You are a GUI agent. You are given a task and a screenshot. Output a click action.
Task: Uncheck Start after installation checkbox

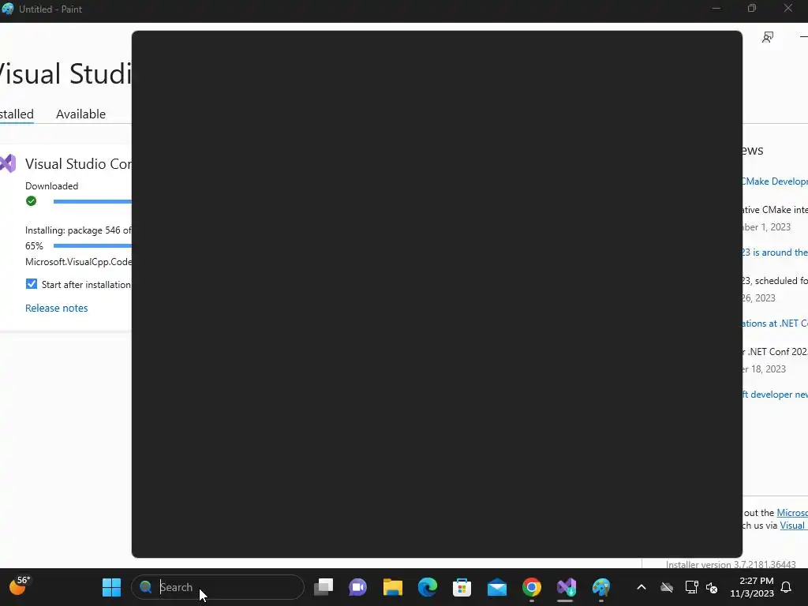32,284
